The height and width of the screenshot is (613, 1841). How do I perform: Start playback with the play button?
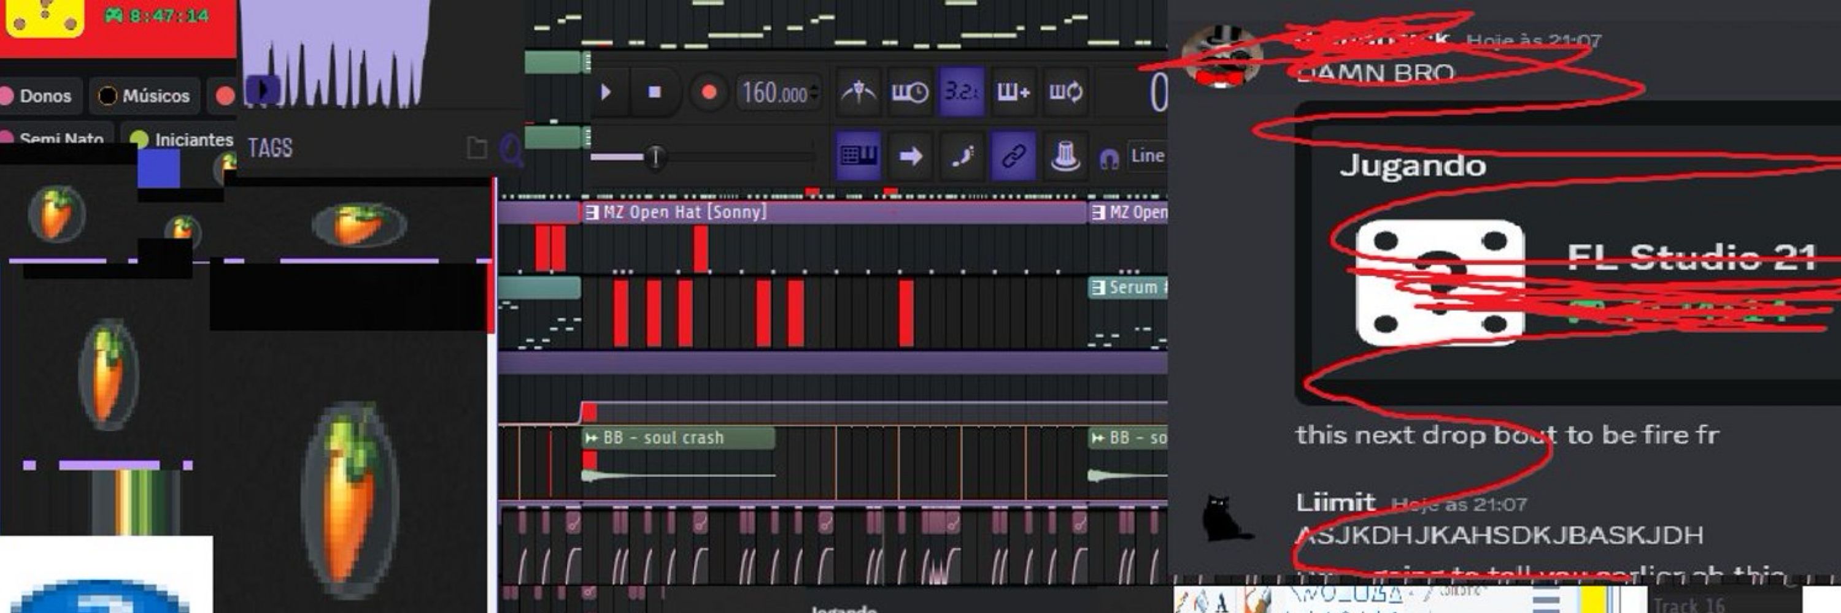point(607,92)
